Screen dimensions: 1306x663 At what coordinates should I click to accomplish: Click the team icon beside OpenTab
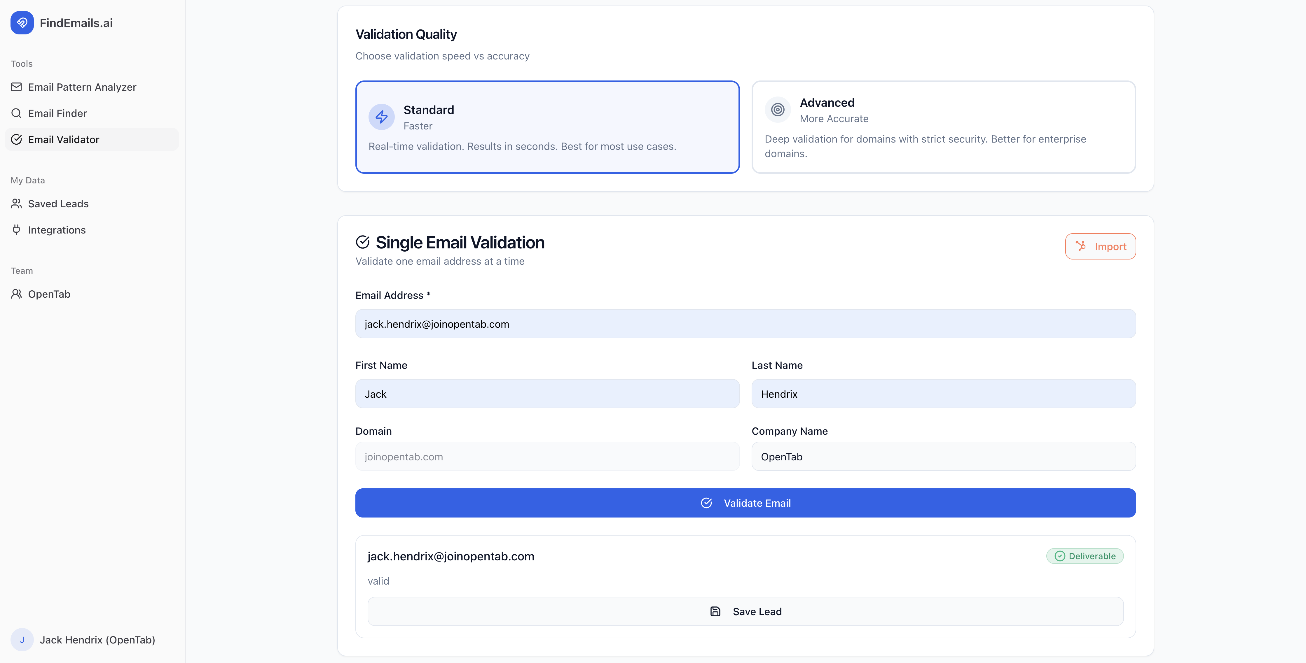[x=16, y=294]
